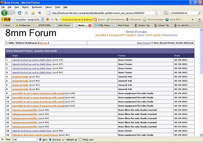Open 'help does this have sound' topic link
The height and width of the screenshot is (143, 203).
[x=35, y=135]
